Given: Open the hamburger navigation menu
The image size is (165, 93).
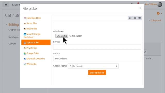Looking at the screenshot, I should (x=6, y=5).
